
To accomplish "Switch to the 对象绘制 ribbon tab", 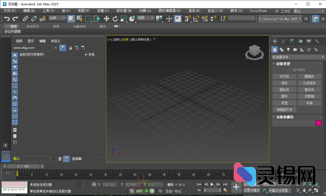I will (79, 27).
